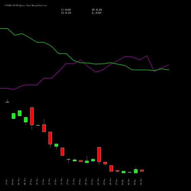Click the '01 Dec' date axis label
This screenshot has height=191, width=191.
pyautogui.click(x=123, y=182)
